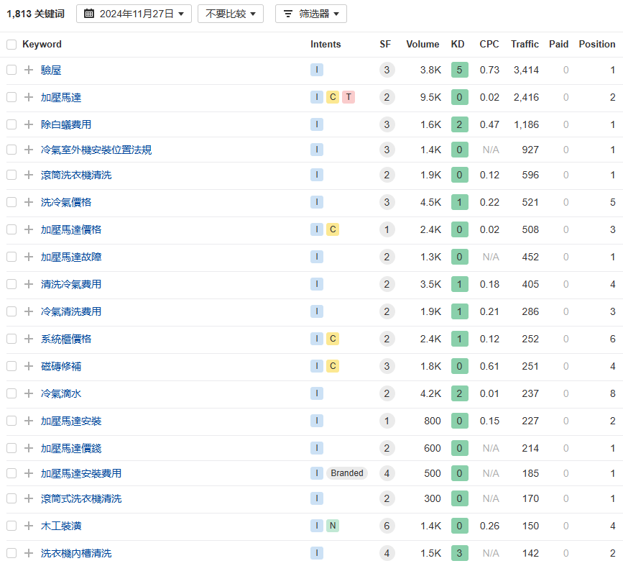Click SF count 4 for 加壓馬達安裝費用
The height and width of the screenshot is (566, 623).
[x=387, y=473]
